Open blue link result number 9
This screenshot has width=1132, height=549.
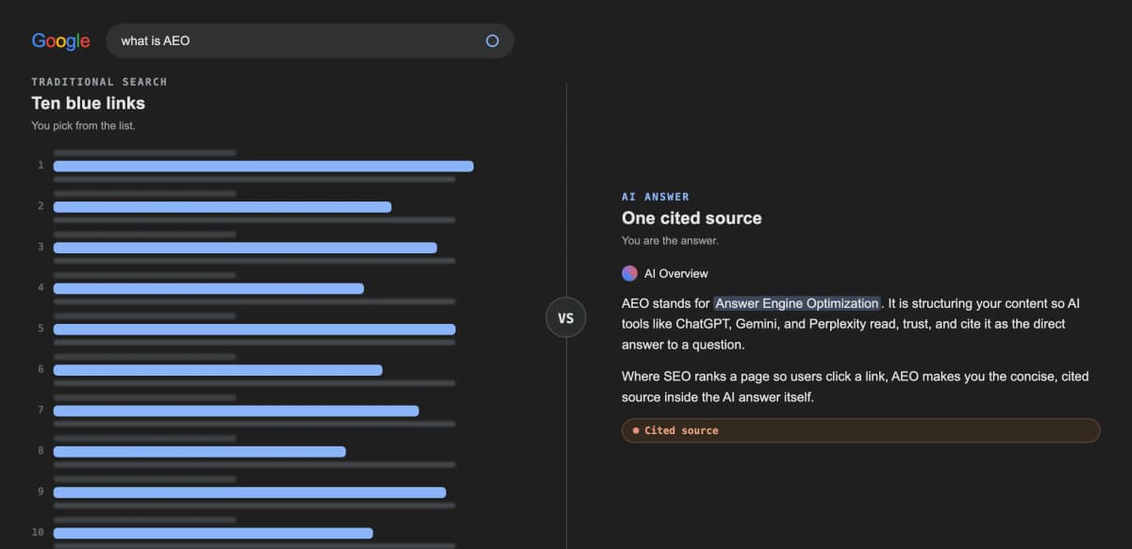(x=249, y=492)
